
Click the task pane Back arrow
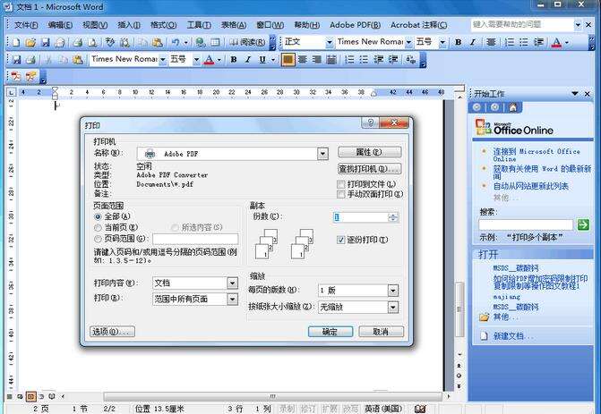pyautogui.click(x=477, y=107)
